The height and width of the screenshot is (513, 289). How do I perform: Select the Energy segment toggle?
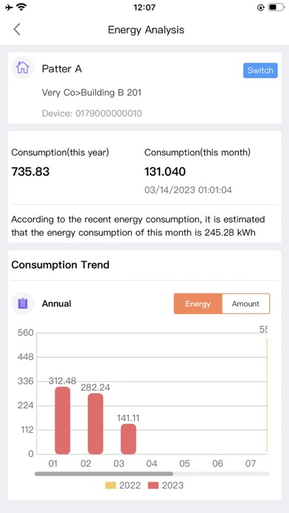(x=198, y=304)
